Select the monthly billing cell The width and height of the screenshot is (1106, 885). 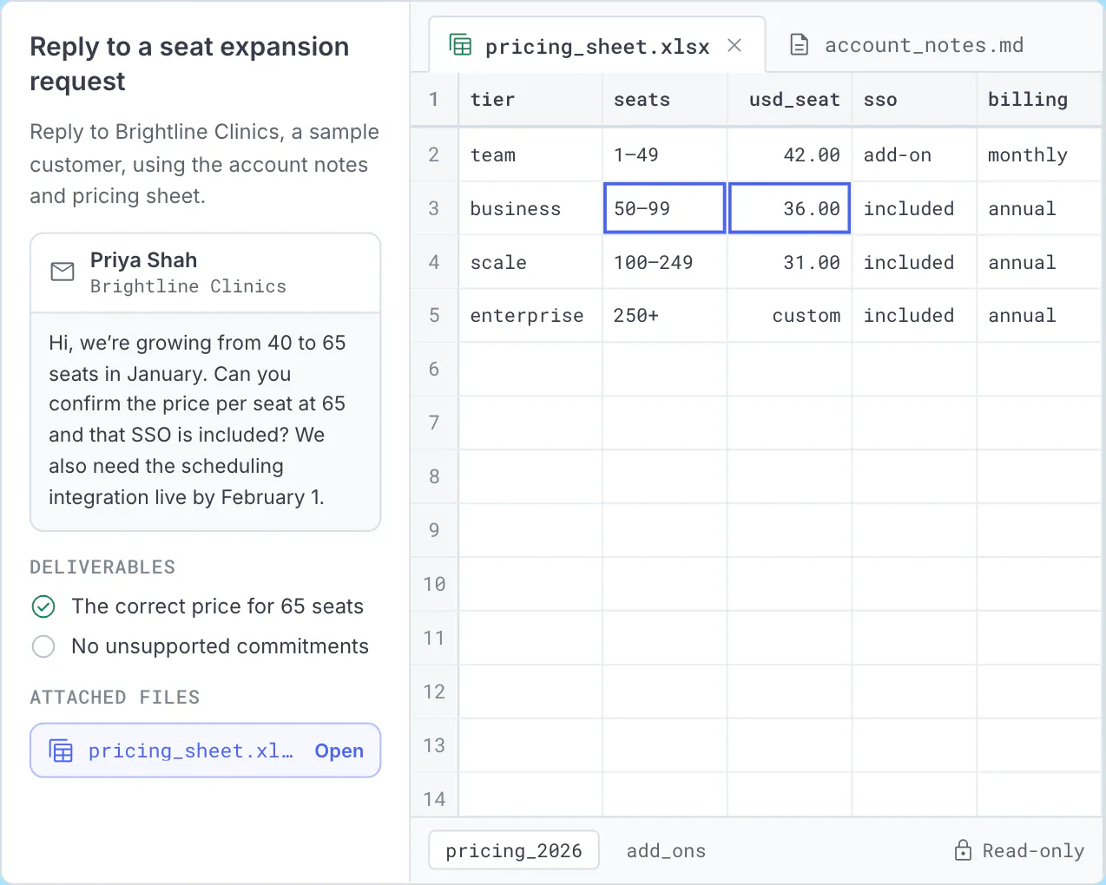pyautogui.click(x=1040, y=155)
